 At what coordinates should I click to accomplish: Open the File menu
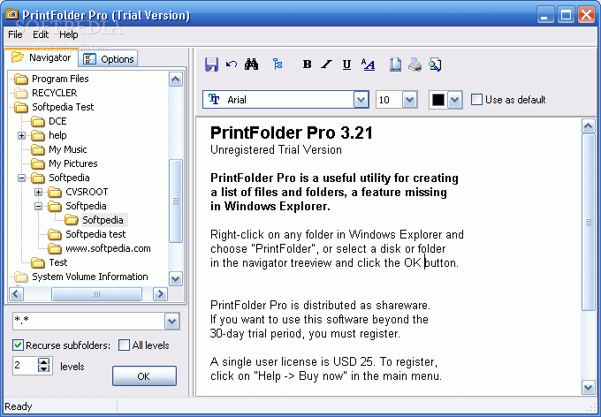(15, 34)
